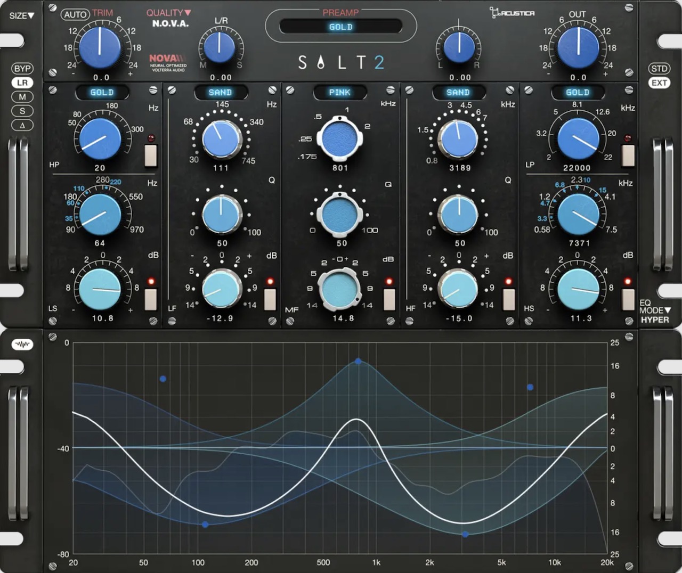Select the M mid channel mode
Screen dimensions: 682x573
[22, 97]
